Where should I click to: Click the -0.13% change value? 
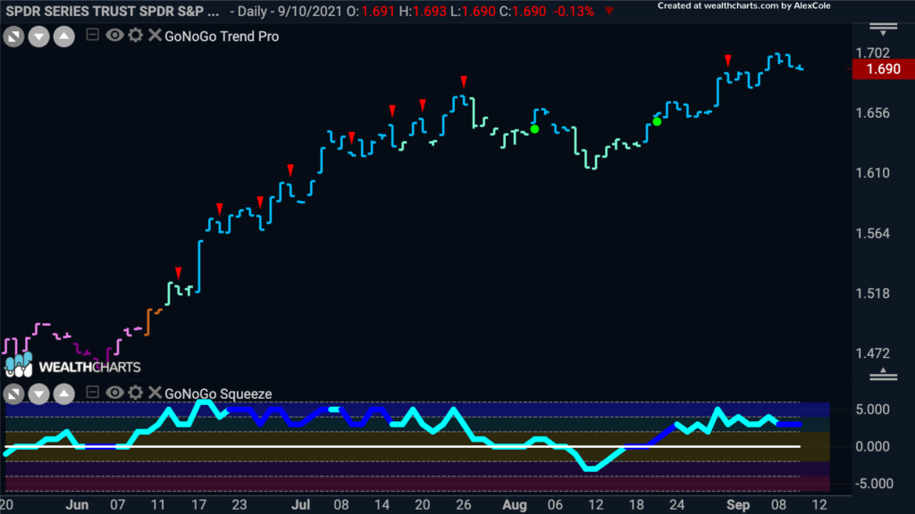click(x=574, y=12)
